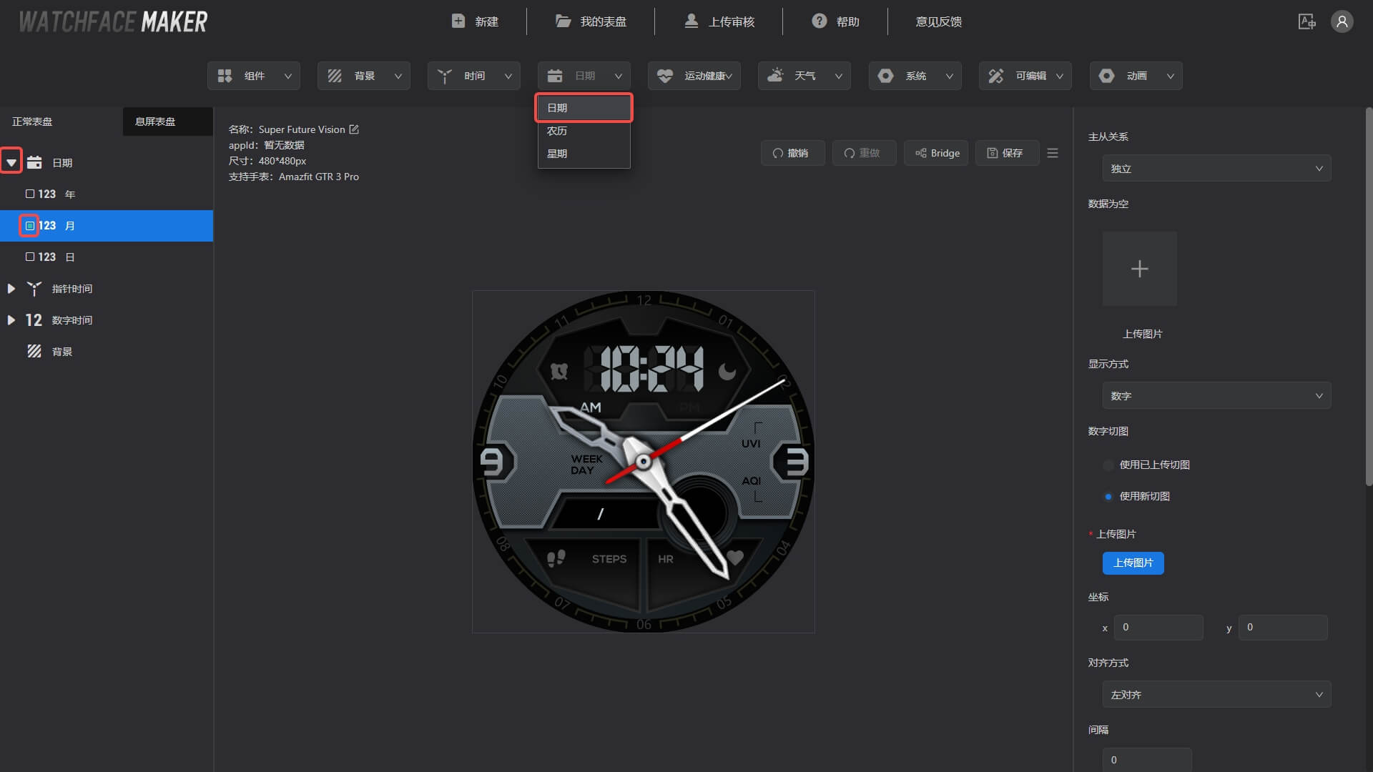The width and height of the screenshot is (1373, 772).
Task: Click the 保存 save button
Action: [x=1005, y=153]
